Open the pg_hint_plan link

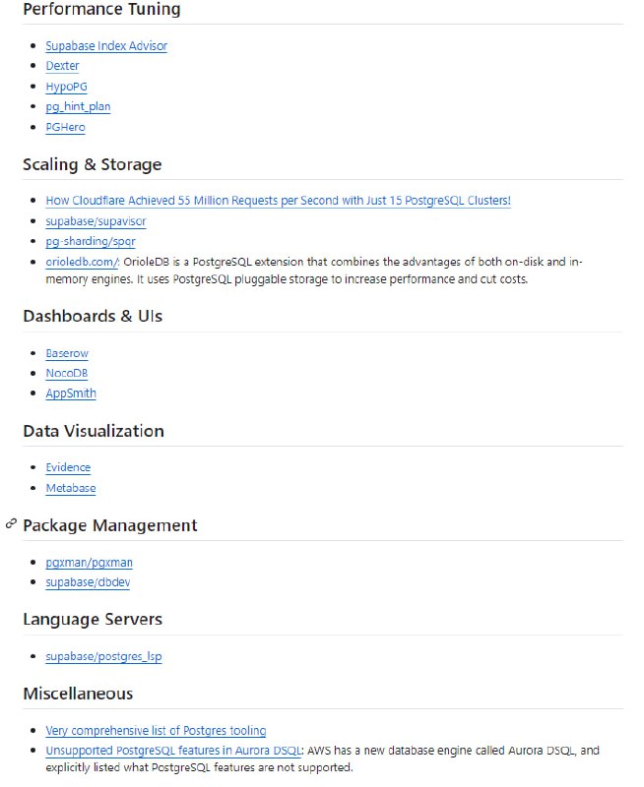point(78,106)
